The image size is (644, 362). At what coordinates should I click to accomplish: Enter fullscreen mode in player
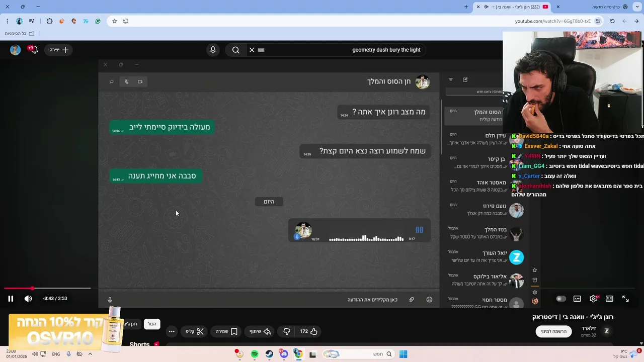click(625, 299)
